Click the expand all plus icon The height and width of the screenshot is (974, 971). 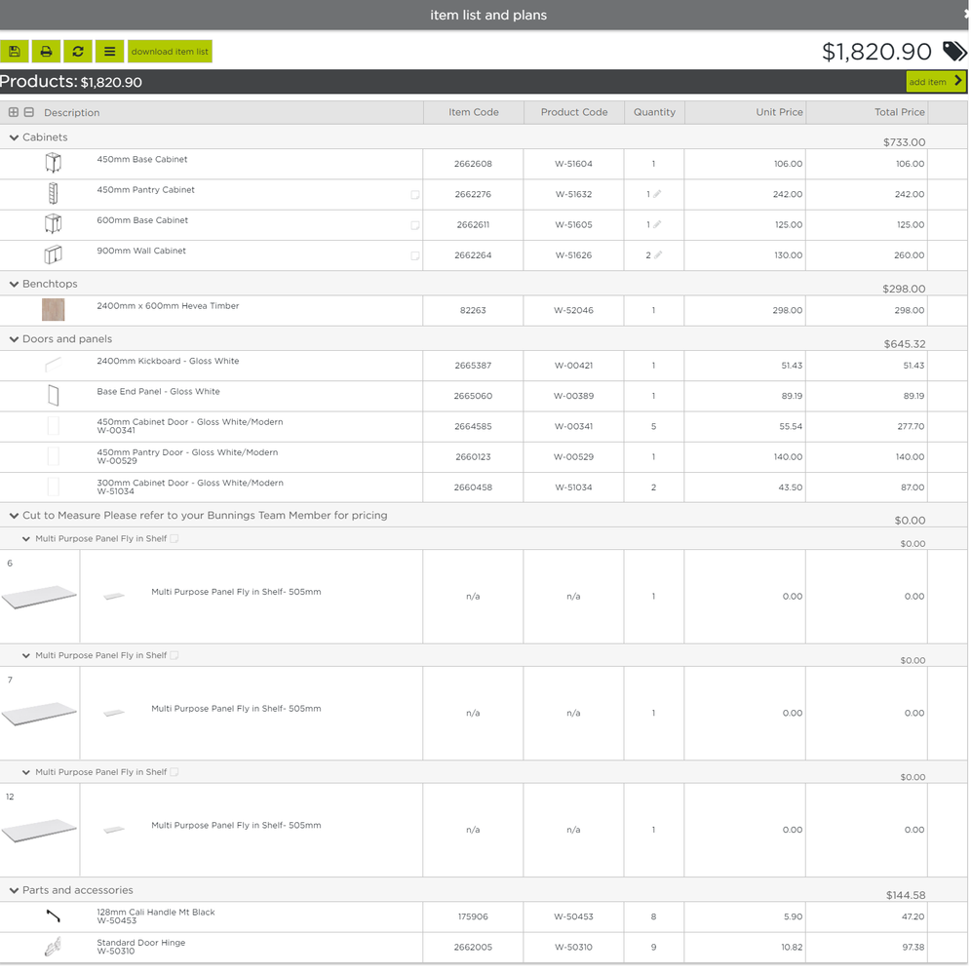[14, 112]
